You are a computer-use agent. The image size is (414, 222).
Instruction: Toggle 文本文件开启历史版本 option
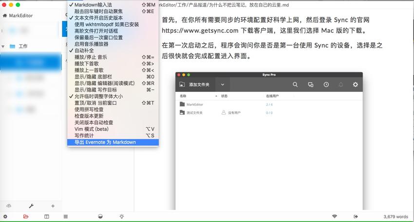pos(113,18)
